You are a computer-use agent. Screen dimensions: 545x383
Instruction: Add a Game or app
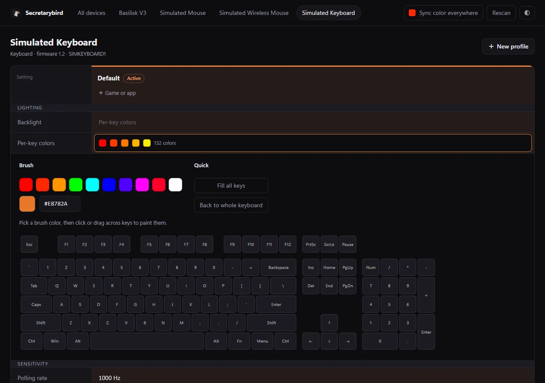(117, 93)
